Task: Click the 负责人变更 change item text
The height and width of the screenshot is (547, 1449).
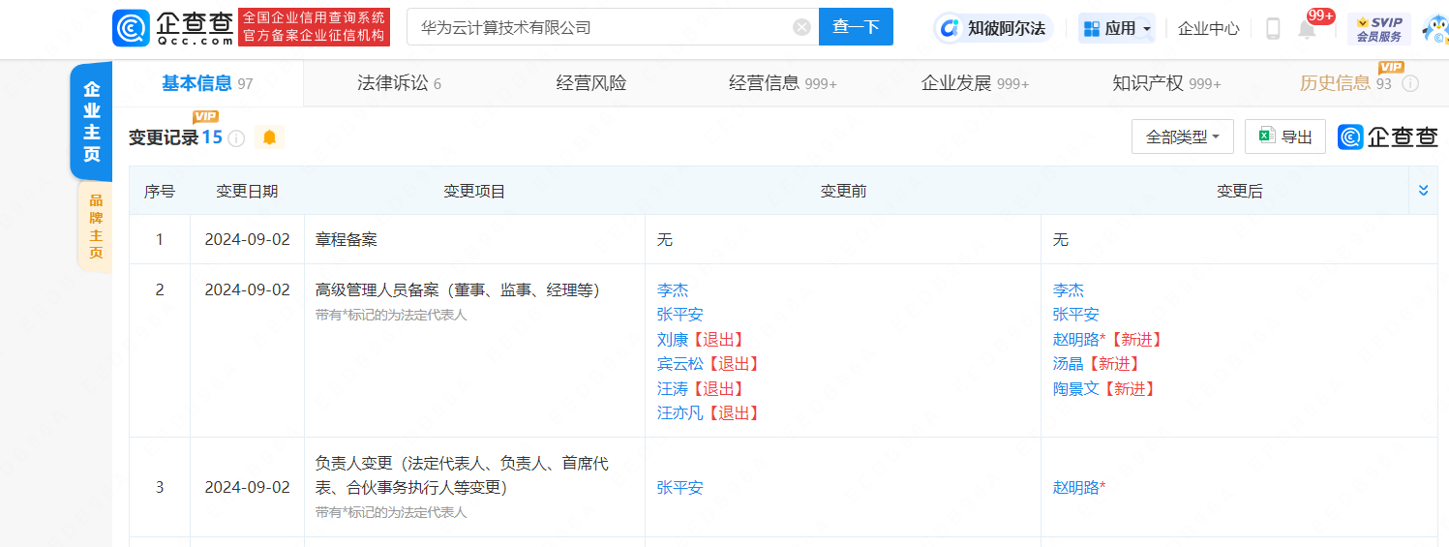Action: click(462, 475)
